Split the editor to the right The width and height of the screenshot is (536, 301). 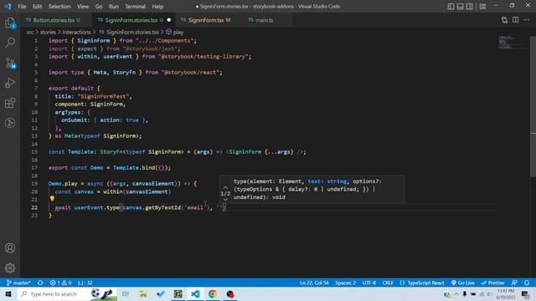coord(516,20)
